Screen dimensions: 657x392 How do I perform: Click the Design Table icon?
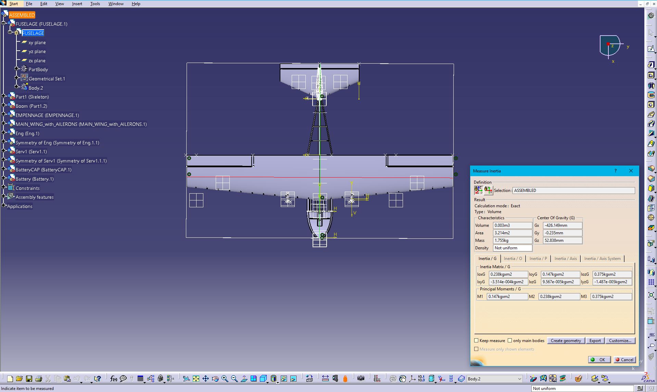point(140,378)
